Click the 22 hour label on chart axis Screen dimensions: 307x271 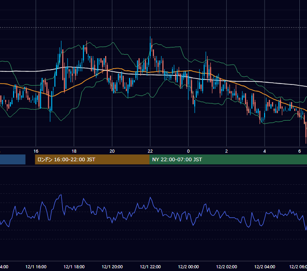click(150, 151)
